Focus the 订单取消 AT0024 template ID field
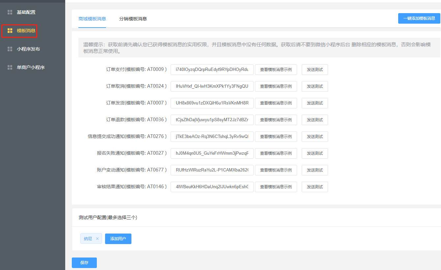The width and height of the screenshot is (441, 270). click(212, 86)
